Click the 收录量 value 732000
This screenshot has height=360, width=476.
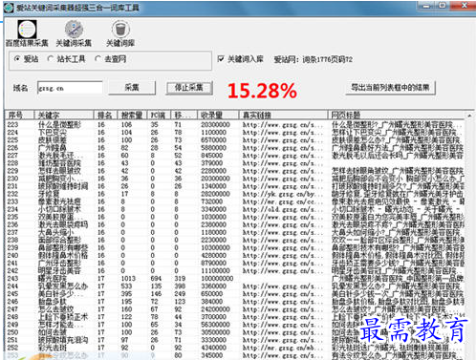tap(212, 201)
